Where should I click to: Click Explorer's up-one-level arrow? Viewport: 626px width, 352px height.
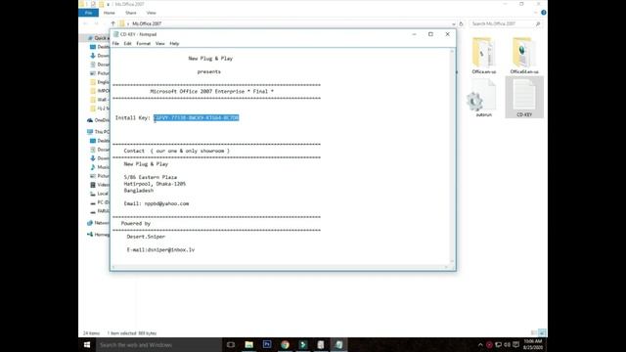click(x=113, y=23)
